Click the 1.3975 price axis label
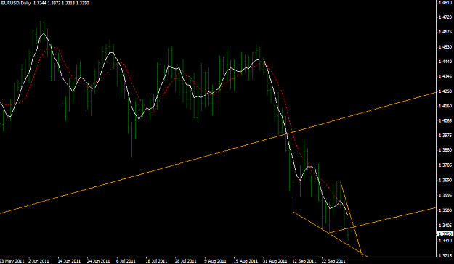454x264 pixels. (446, 136)
